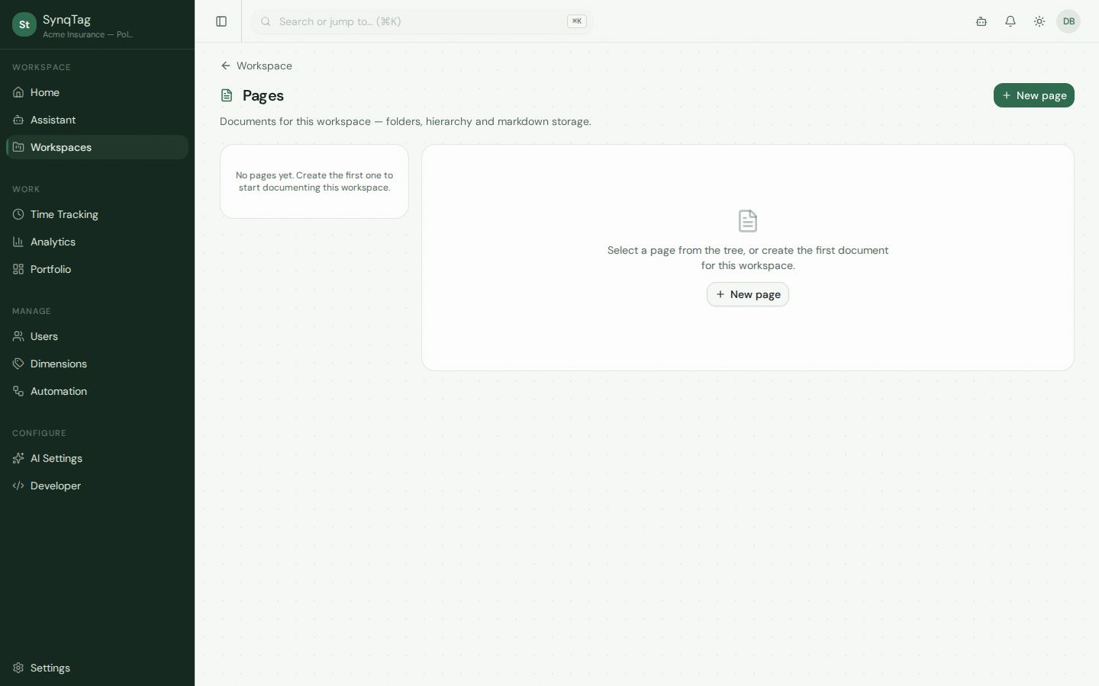This screenshot has height=686, width=1099.
Task: Click the 'No pages yet' message text
Action: [x=314, y=181]
